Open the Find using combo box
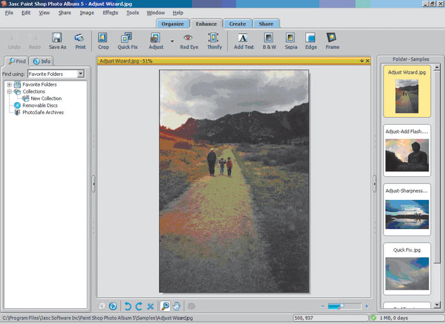Viewport: 445px width, 324px height. [x=56, y=74]
